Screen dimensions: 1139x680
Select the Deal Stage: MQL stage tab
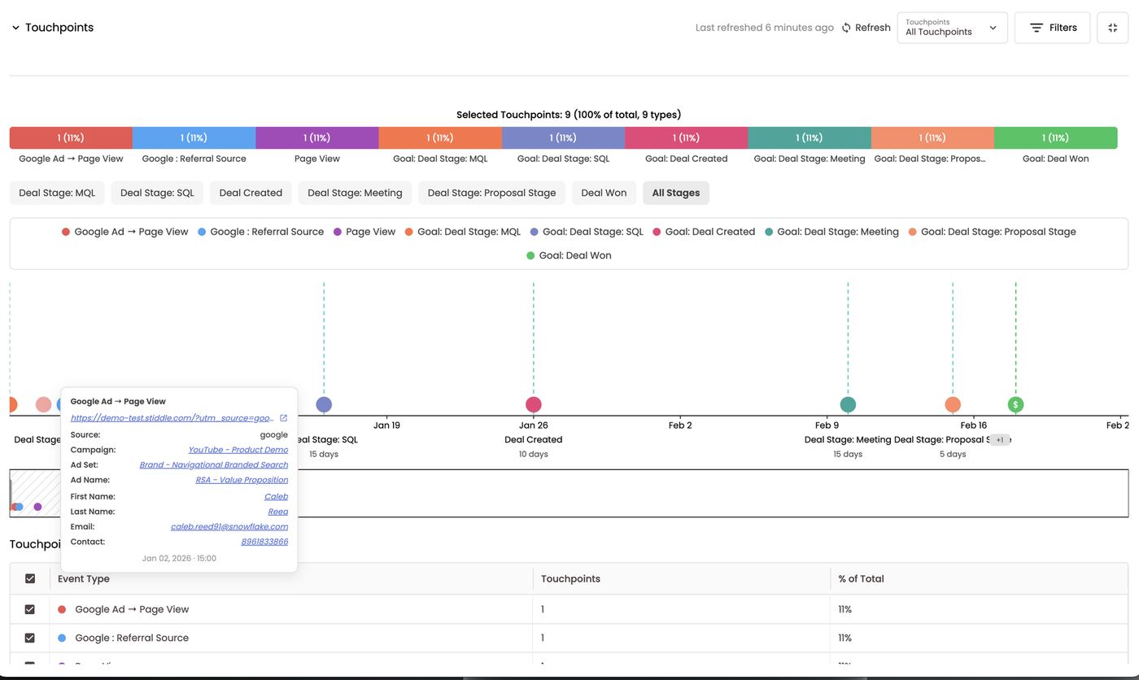click(x=57, y=193)
